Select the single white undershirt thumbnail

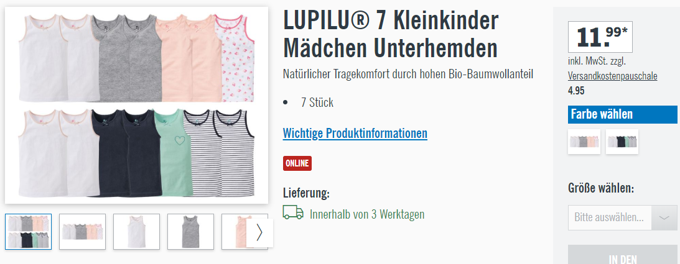[x=137, y=232]
